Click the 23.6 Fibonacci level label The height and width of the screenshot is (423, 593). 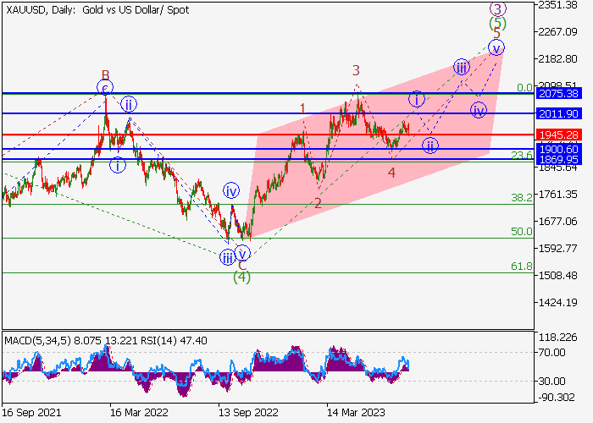(x=522, y=155)
